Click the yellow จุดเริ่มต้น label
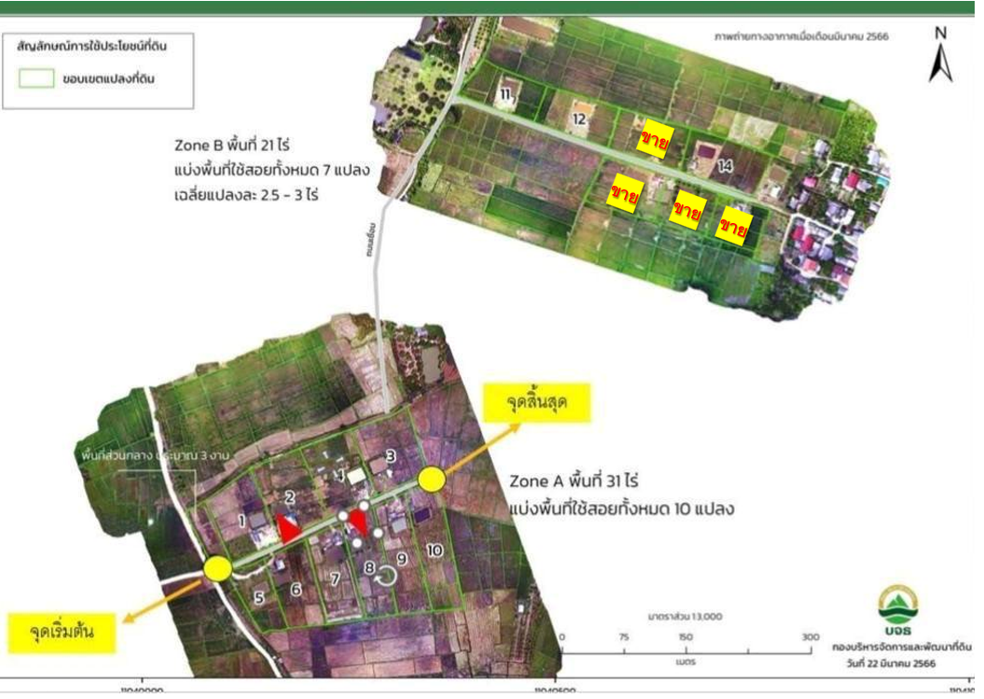The width and height of the screenshot is (984, 699). 62,632
